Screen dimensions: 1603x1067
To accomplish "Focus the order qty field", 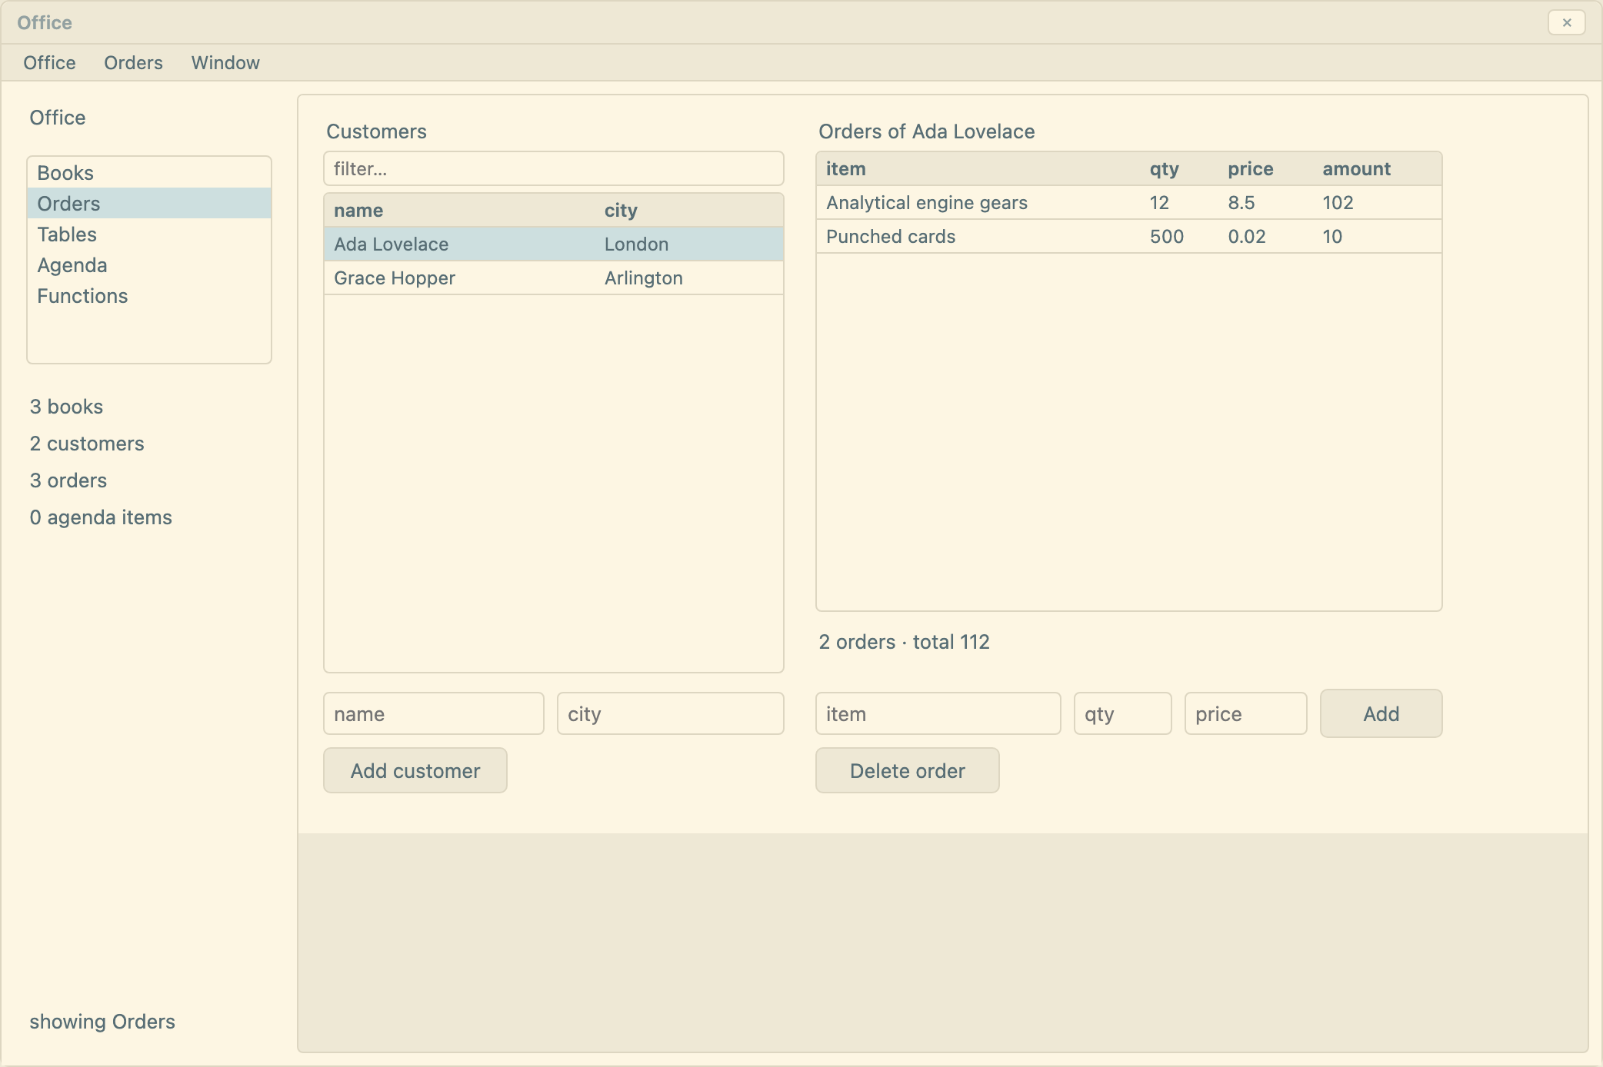I will pyautogui.click(x=1123, y=713).
